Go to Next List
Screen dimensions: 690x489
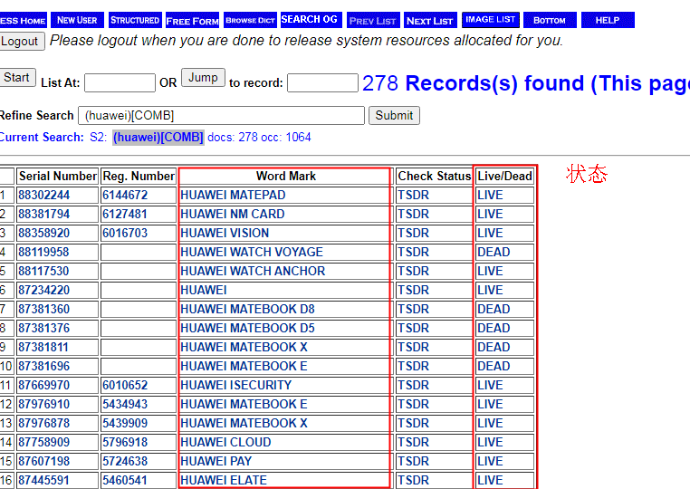click(x=430, y=20)
